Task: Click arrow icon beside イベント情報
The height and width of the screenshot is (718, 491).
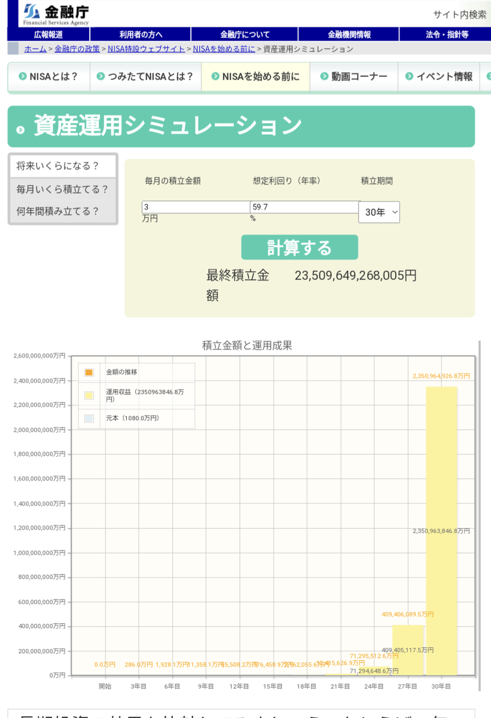Action: pos(409,76)
